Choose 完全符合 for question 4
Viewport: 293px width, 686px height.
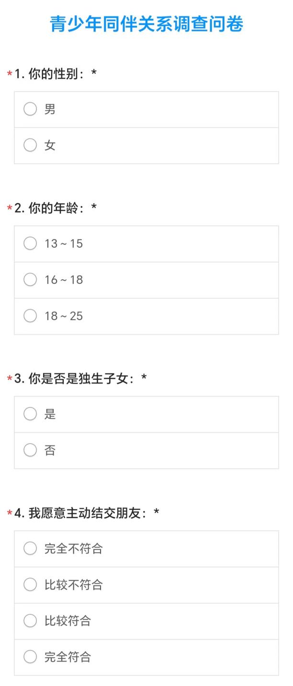[30, 657]
